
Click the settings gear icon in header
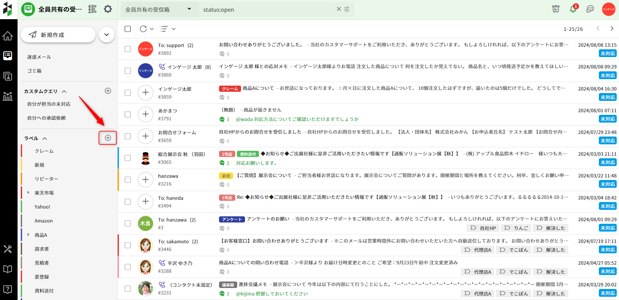tap(108, 9)
